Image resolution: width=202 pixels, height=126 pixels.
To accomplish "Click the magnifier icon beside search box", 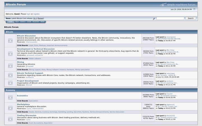I will (154, 19).
